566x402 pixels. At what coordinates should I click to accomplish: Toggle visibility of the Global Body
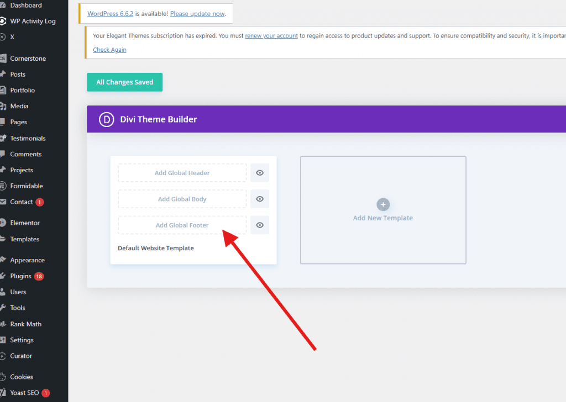pos(259,199)
